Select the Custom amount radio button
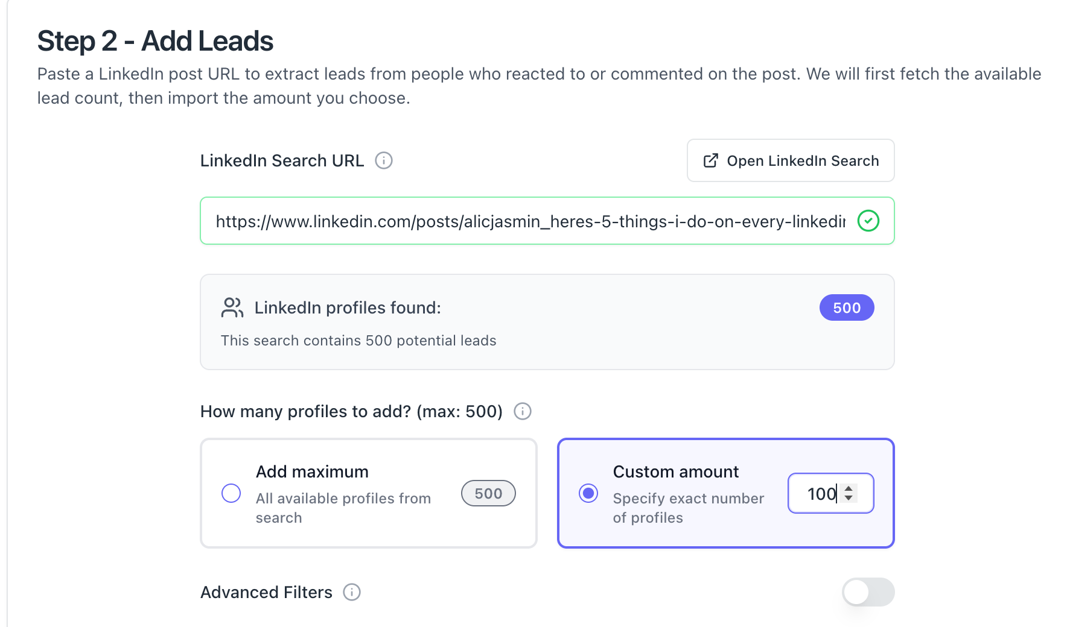Screen dimensions: 1067x627 point(588,493)
